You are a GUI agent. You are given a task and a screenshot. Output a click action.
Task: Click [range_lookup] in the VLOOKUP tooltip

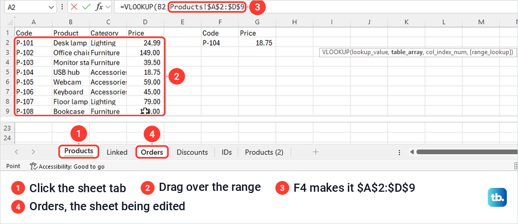click(x=491, y=52)
